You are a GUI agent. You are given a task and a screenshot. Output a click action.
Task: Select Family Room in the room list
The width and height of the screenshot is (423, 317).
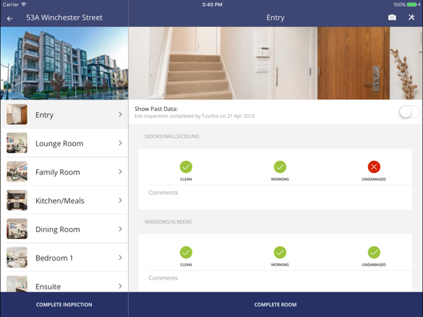pos(64,172)
